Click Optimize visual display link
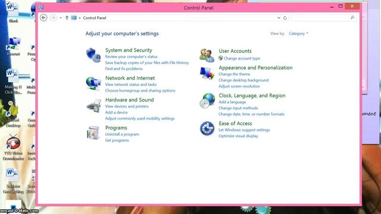 tap(238, 136)
